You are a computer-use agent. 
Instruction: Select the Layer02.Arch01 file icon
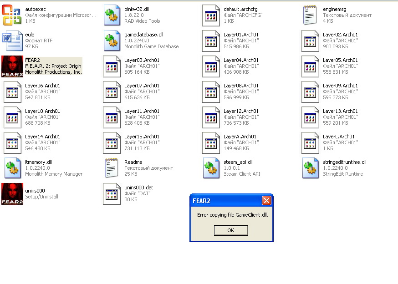[x=310, y=41]
